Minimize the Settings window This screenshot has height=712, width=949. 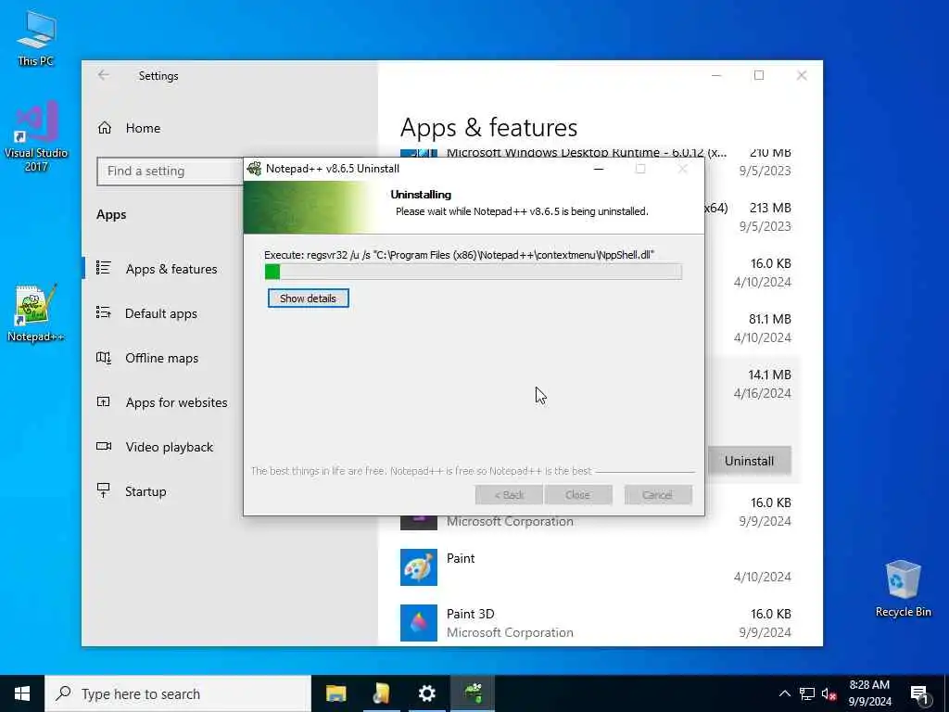point(716,75)
